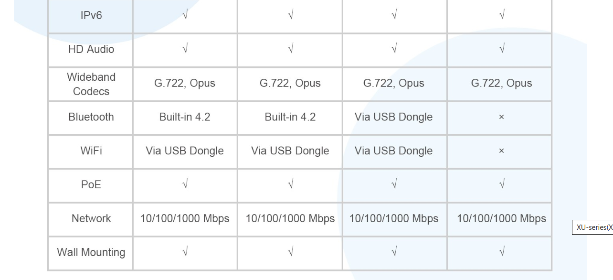Click the last checkmark in the HD Audio row
Image resolution: width=613 pixels, height=280 pixels.
tap(501, 49)
